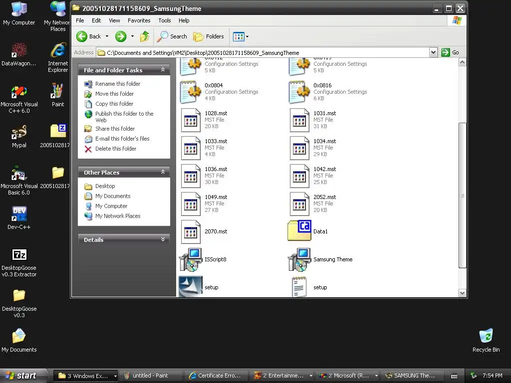Select the 1049.mst file icon
Screen dimensions: 511x383
click(x=191, y=204)
